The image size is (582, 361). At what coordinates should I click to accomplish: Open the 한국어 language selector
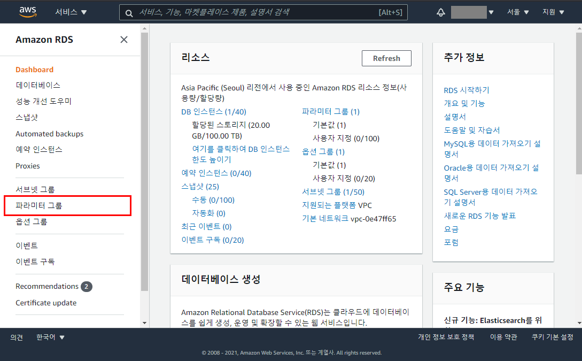[50, 337]
